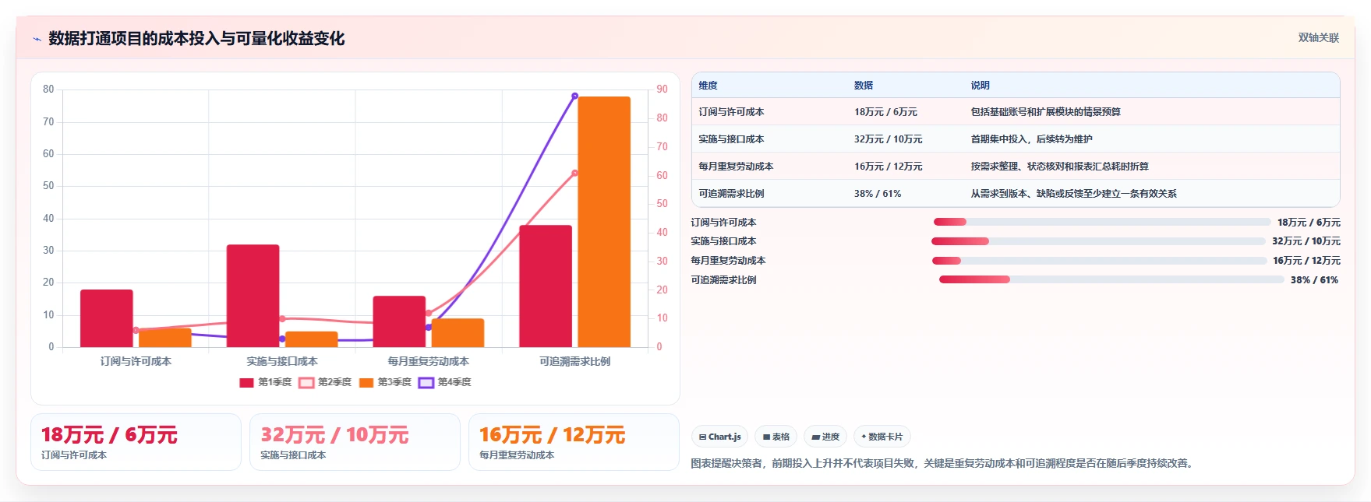
Task: Click x-axis label 实施与接口成本
Action: coord(282,362)
